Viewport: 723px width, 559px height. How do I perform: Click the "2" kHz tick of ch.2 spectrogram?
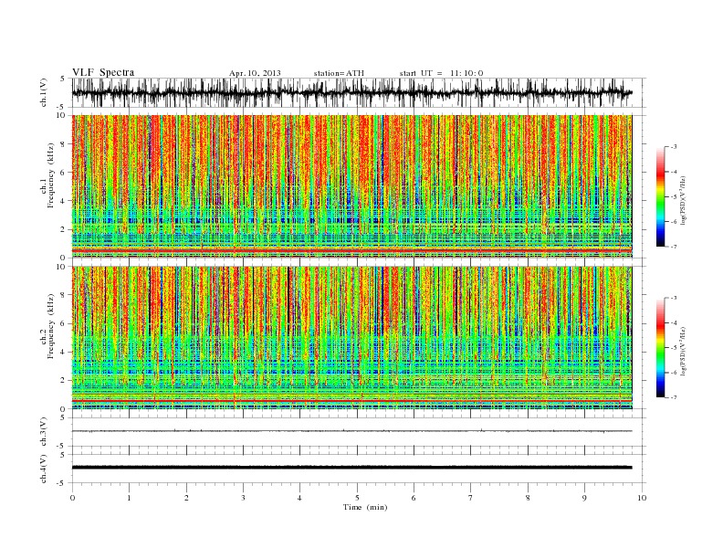(64, 381)
